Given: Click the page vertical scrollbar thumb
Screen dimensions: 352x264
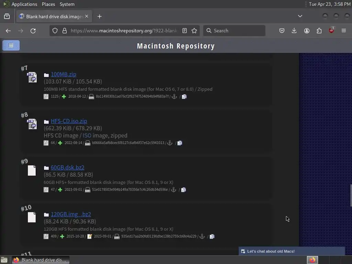Looking at the screenshot, I should (351, 195).
